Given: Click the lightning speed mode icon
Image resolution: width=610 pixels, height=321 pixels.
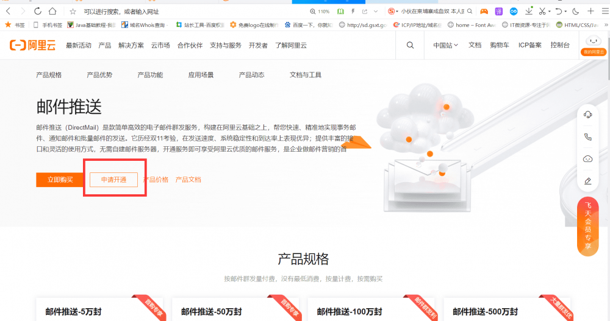Looking at the screenshot, I should [x=353, y=12].
